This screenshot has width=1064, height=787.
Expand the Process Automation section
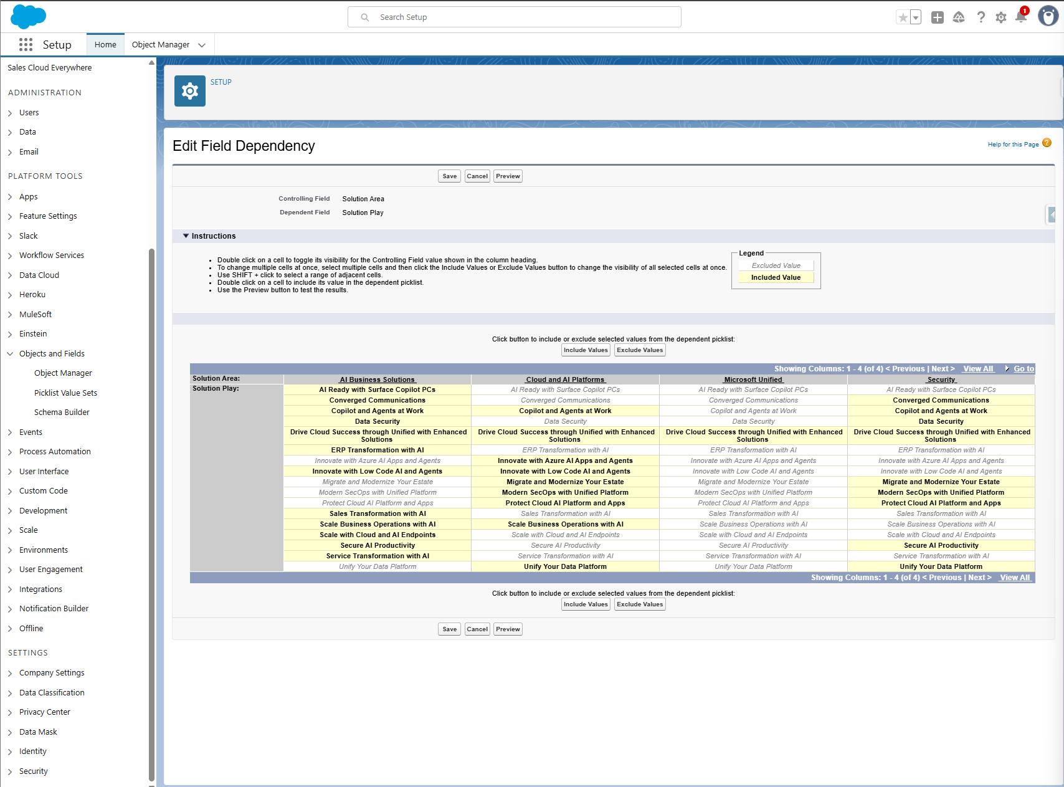point(10,452)
